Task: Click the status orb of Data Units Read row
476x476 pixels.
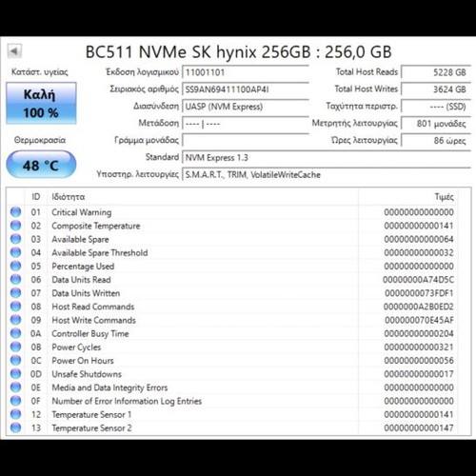Action: pyautogui.click(x=15, y=280)
